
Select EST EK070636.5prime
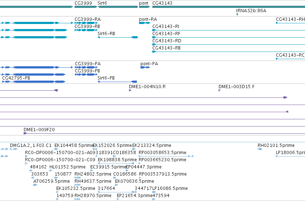pos(134,181)
